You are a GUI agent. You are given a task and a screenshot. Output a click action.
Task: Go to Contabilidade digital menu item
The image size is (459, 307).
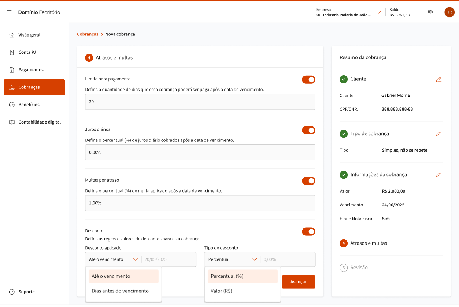pos(40,122)
